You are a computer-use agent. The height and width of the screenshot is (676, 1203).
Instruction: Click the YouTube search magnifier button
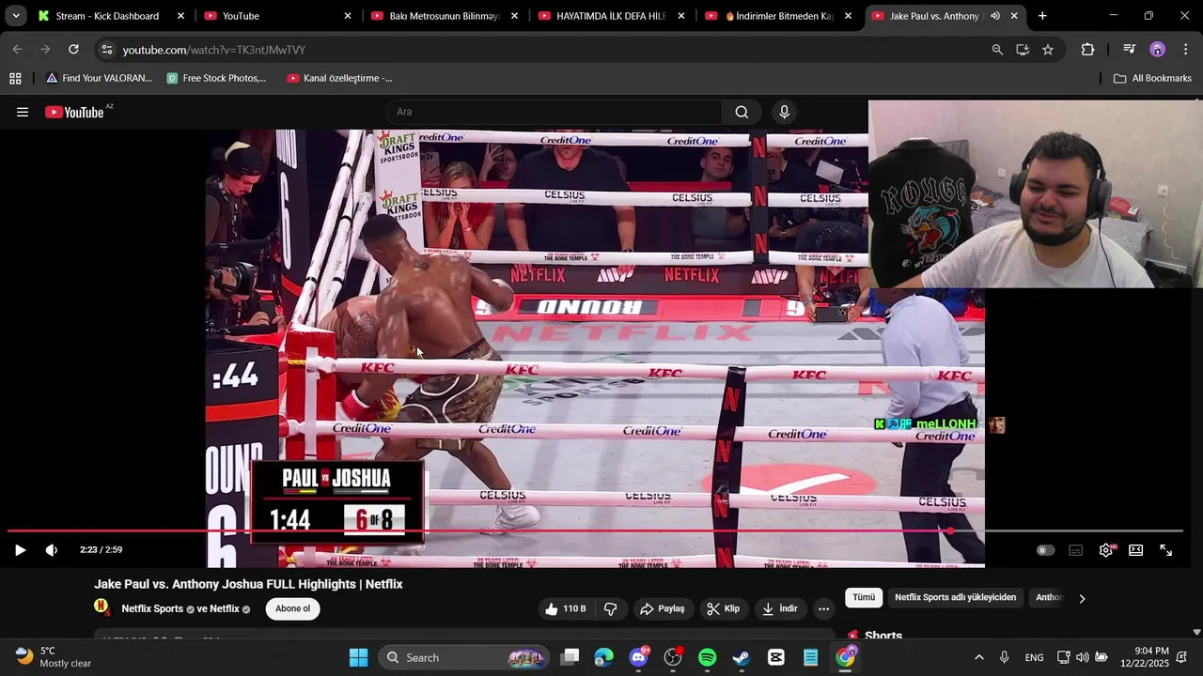coord(742,112)
